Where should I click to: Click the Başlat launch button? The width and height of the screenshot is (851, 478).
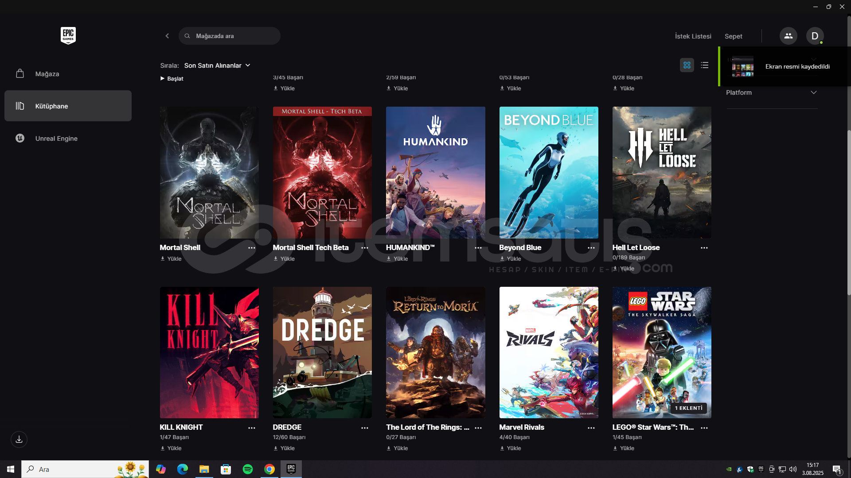pyautogui.click(x=172, y=78)
